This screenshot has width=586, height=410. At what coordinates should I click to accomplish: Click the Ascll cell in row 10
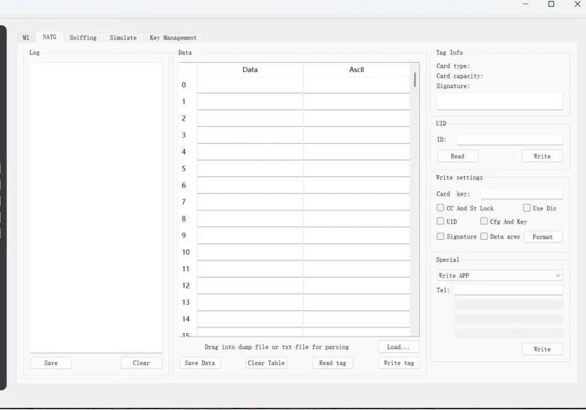tap(357, 252)
